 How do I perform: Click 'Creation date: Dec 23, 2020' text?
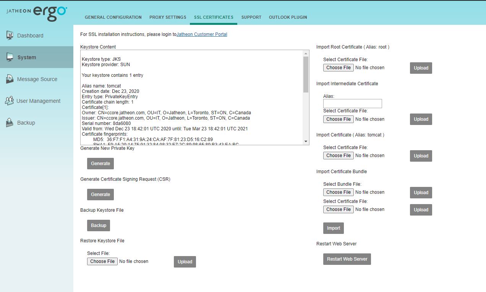(110, 91)
